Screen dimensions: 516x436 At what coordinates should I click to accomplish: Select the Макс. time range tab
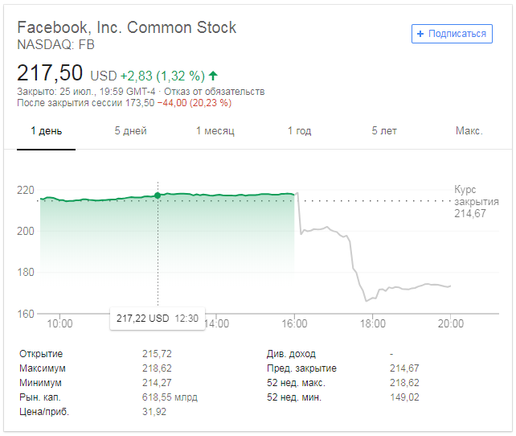[469, 131]
